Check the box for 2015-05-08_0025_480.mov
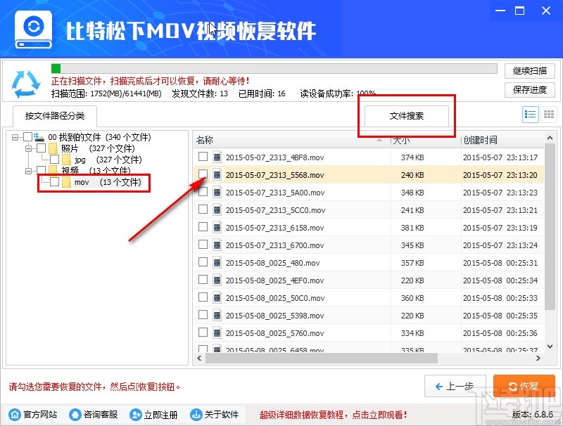Screen dimensions: 563x426 click(203, 262)
